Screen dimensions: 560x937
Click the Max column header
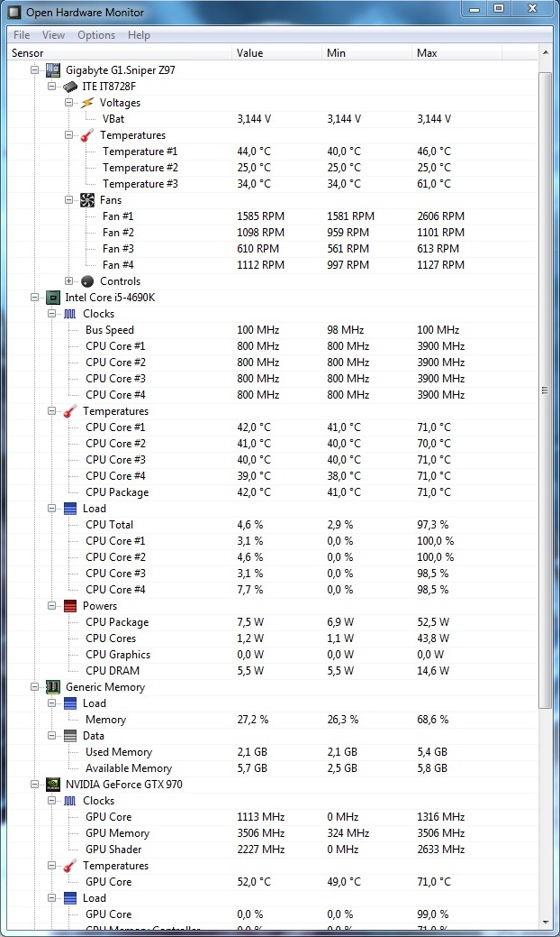point(456,53)
